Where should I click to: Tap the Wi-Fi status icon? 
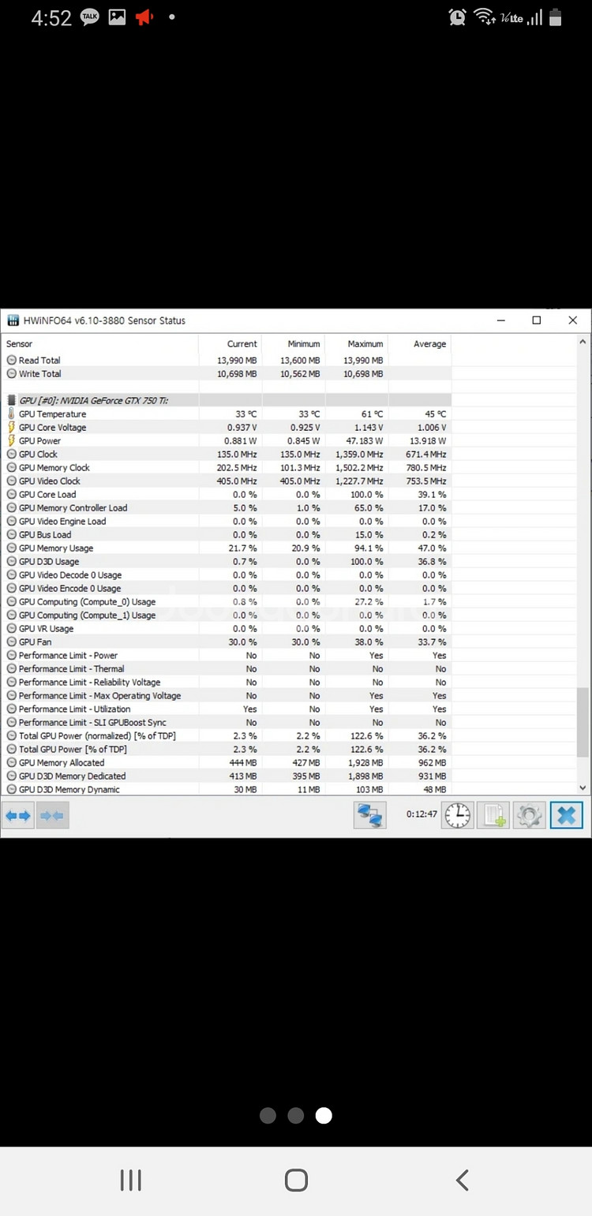(x=484, y=17)
